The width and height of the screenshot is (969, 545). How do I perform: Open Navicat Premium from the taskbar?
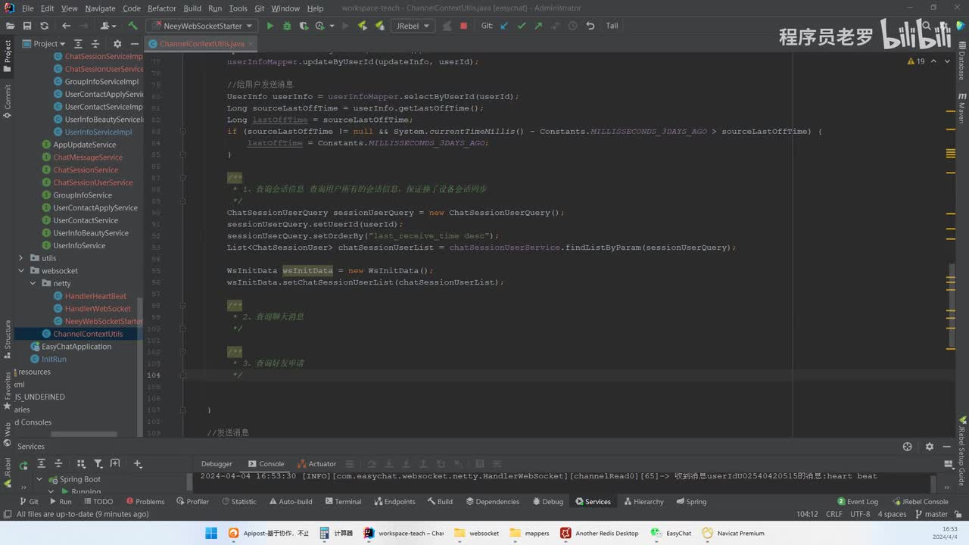click(x=734, y=533)
